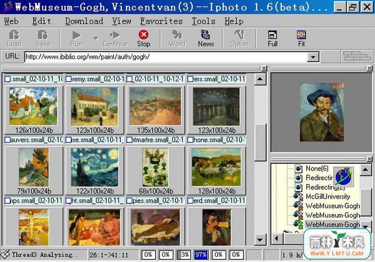Viewport: 375px width, 262px height.
Task: Click in the URL address field
Action: coord(166,57)
